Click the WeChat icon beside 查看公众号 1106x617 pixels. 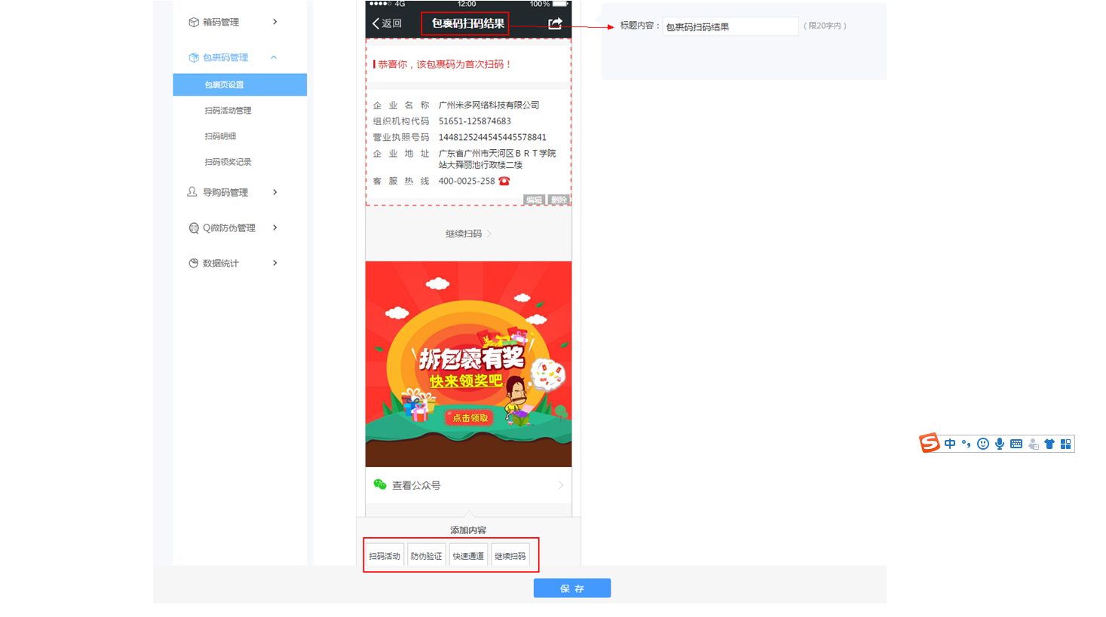click(x=380, y=484)
